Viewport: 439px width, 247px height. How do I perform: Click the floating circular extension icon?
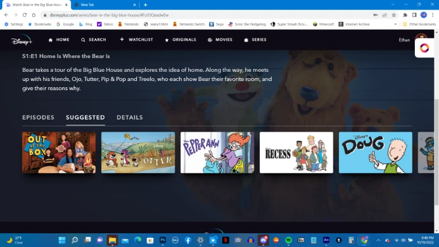point(425,48)
